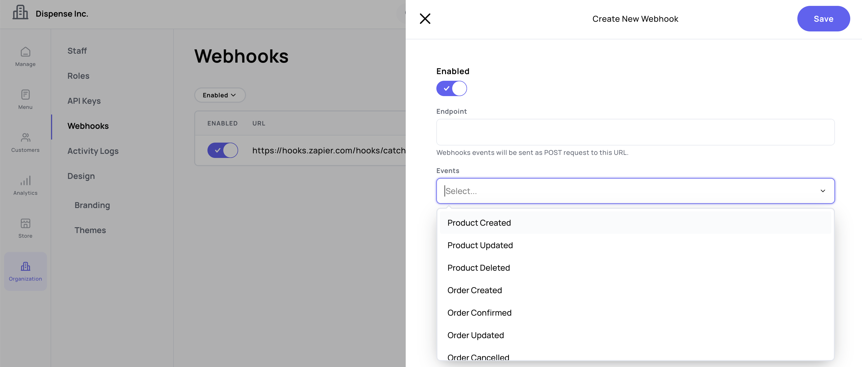Disable the Zapier webhook toggle
The image size is (862, 367).
click(223, 150)
